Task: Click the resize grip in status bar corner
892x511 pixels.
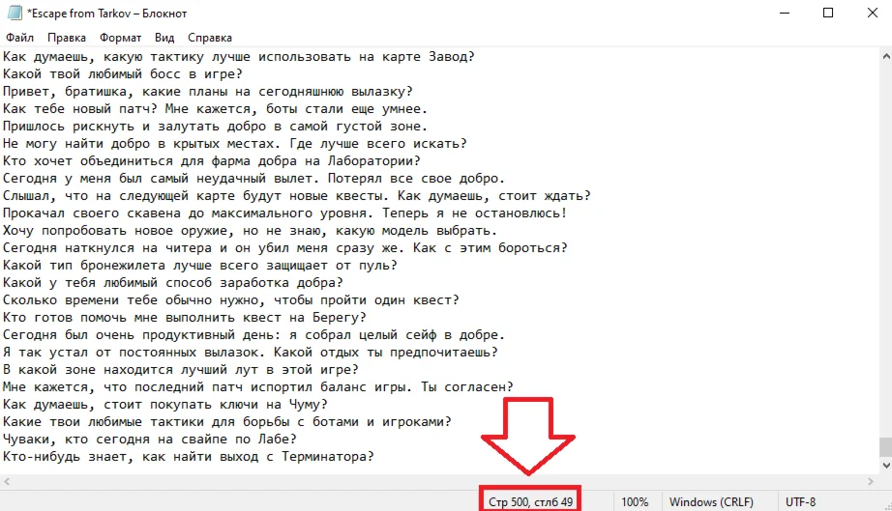Action: click(x=887, y=506)
